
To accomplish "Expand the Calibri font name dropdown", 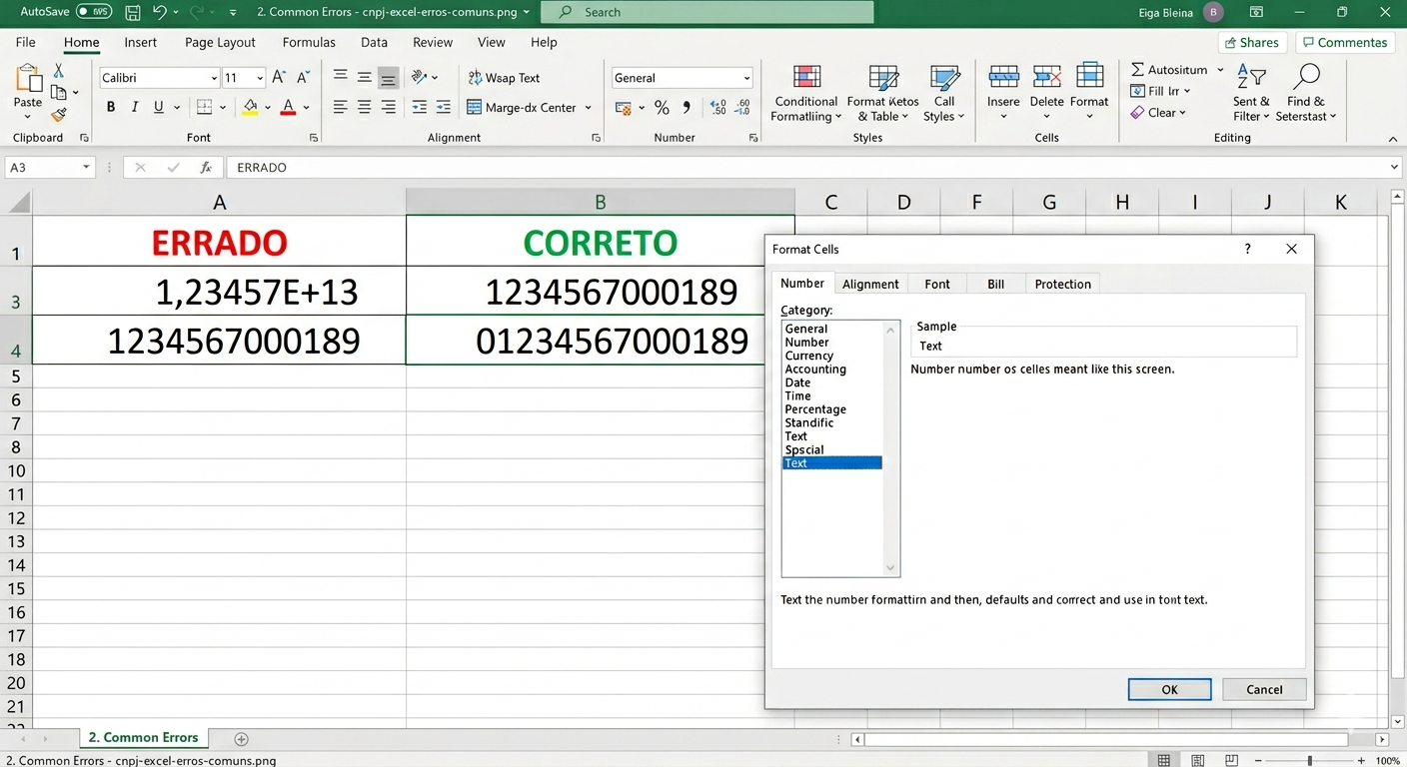I will point(214,78).
